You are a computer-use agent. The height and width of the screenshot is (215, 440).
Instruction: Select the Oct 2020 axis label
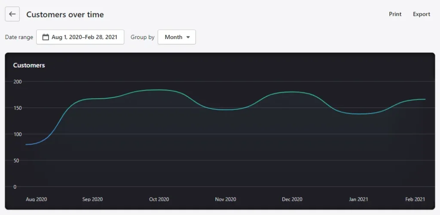pyautogui.click(x=159, y=199)
